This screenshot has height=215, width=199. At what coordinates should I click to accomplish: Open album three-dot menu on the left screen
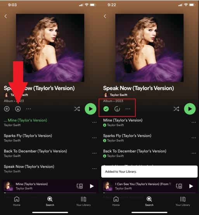click(29, 109)
